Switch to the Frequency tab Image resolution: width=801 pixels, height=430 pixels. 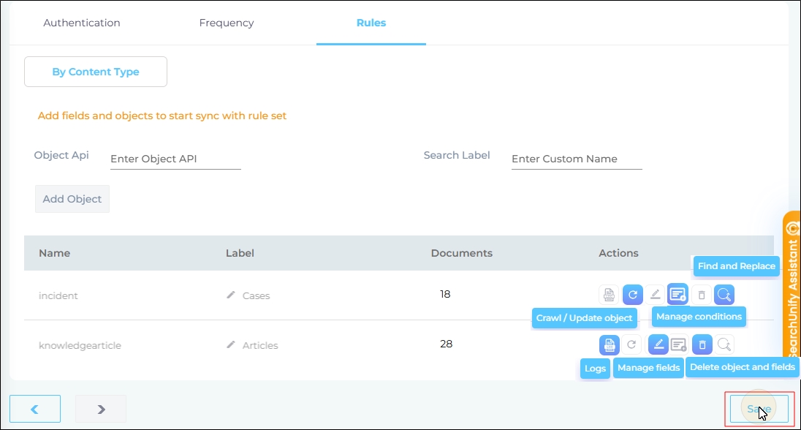pyautogui.click(x=227, y=23)
